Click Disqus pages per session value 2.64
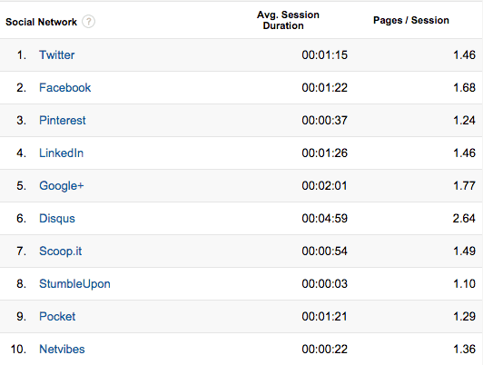 [464, 219]
